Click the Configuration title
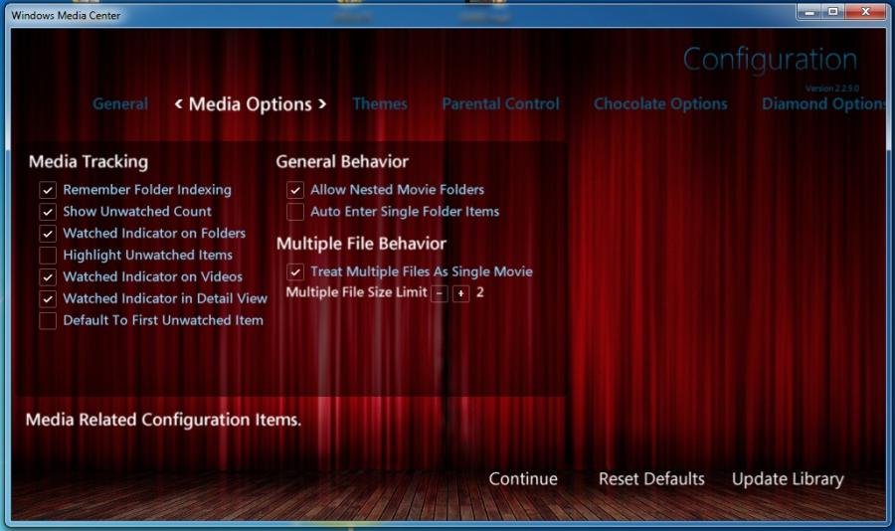Screen dimensions: 895x531 (x=770, y=60)
